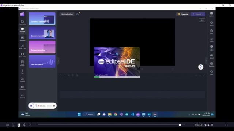Open the Speed properties panel
Image resolution: width=234 pixels, height=131 pixels.
point(211,56)
